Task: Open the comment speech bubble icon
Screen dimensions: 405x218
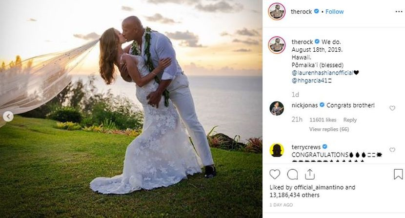Action: tap(292, 175)
